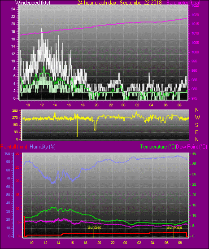Click the 15 rainfall axis value
This screenshot has height=249, width=209.
17,195
